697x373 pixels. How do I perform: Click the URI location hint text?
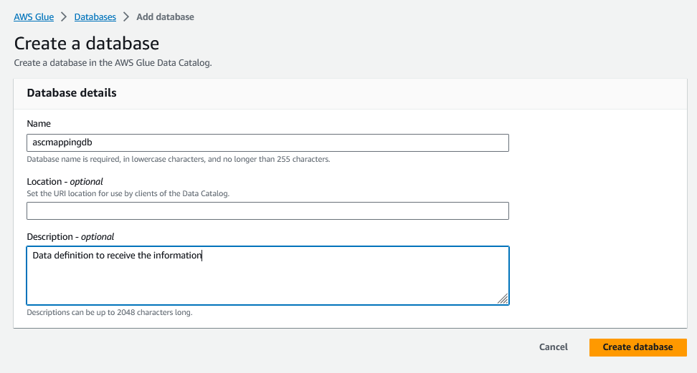(128, 194)
